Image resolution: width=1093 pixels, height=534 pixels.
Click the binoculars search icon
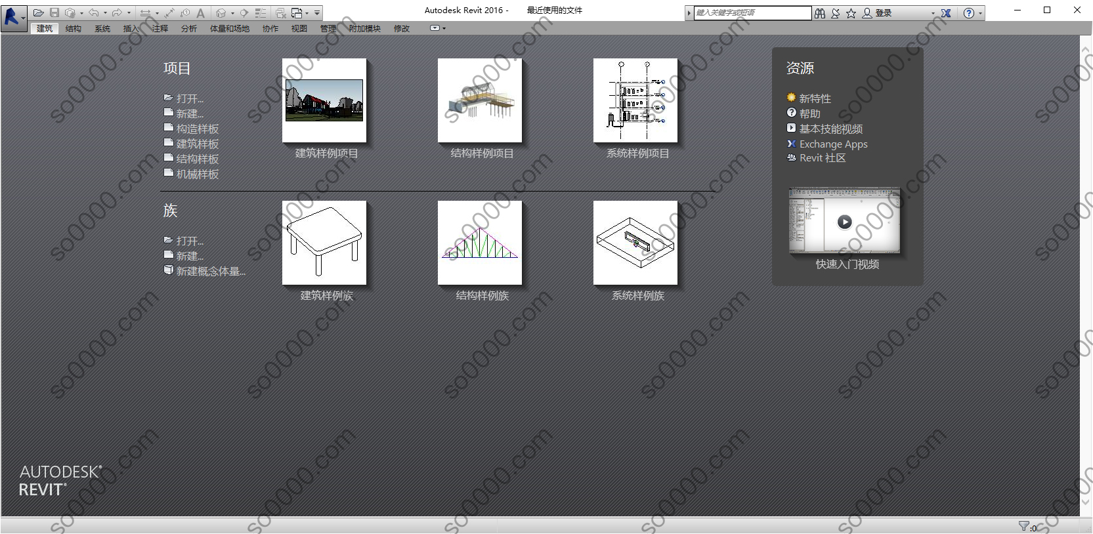[819, 13]
